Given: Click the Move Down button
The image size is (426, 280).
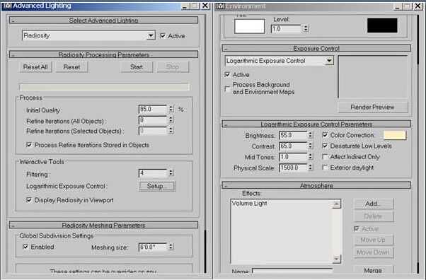Looking at the screenshot, I should pyautogui.click(x=374, y=252).
